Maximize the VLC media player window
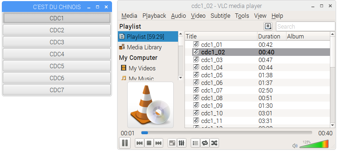Viewport: 339px width, 152px height. tap(322, 6)
